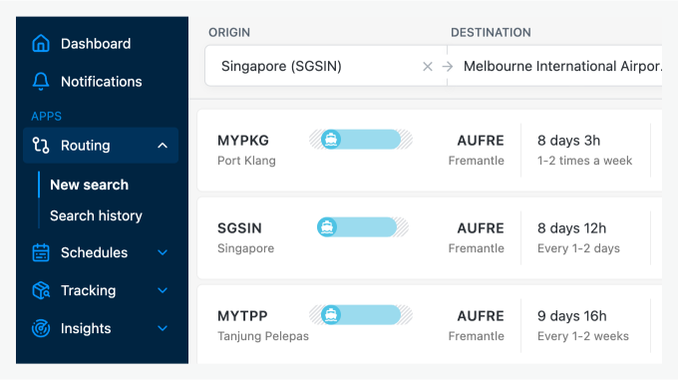Click the ORIGIN field label
Image resolution: width=678 pixels, height=380 pixels.
[229, 33]
